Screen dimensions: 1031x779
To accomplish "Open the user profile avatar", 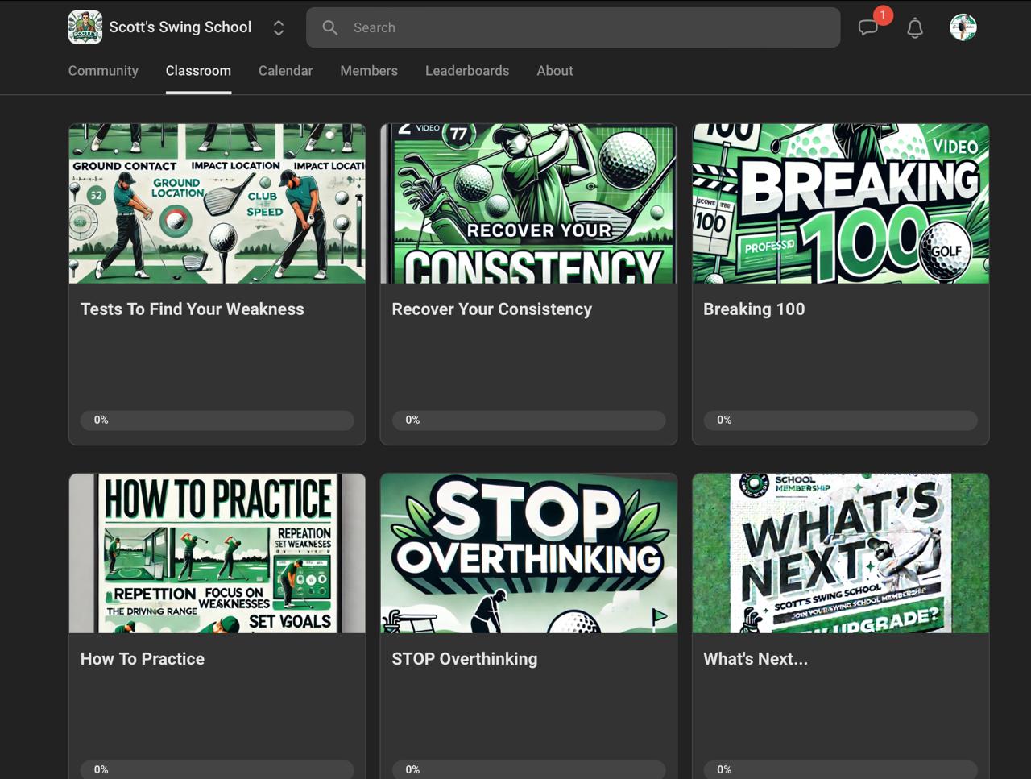I will click(x=963, y=27).
